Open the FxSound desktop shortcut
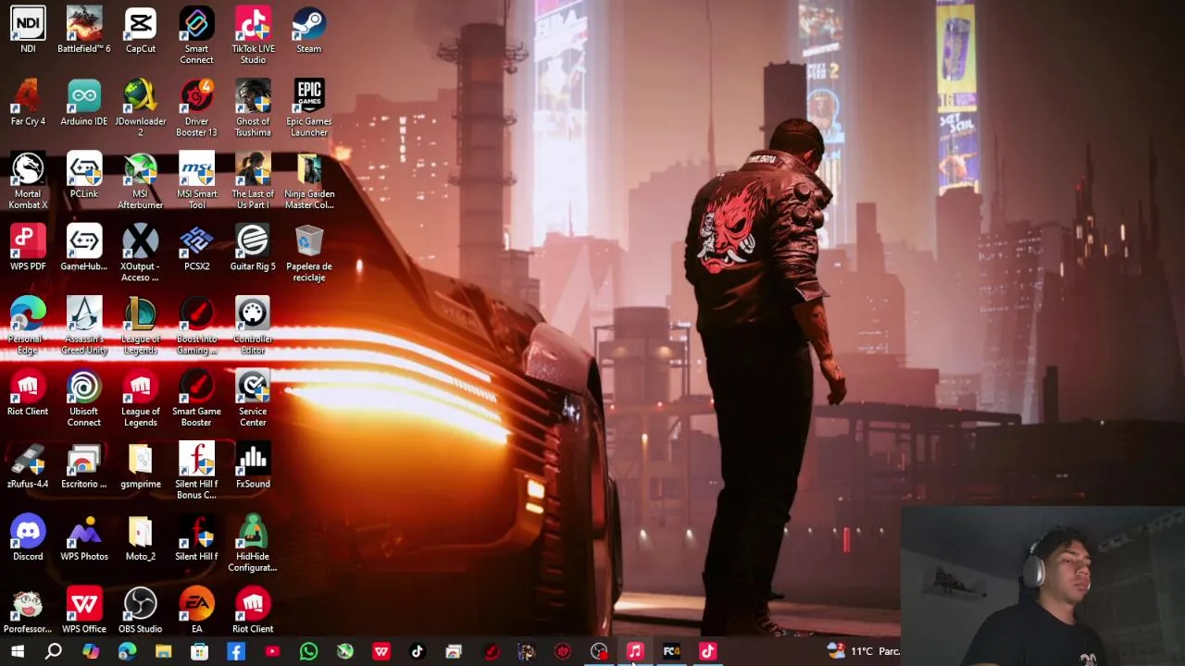This screenshot has width=1185, height=666. (x=253, y=465)
